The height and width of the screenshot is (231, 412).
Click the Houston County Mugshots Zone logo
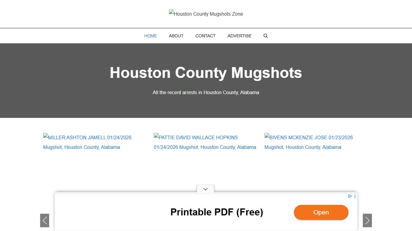click(x=206, y=14)
